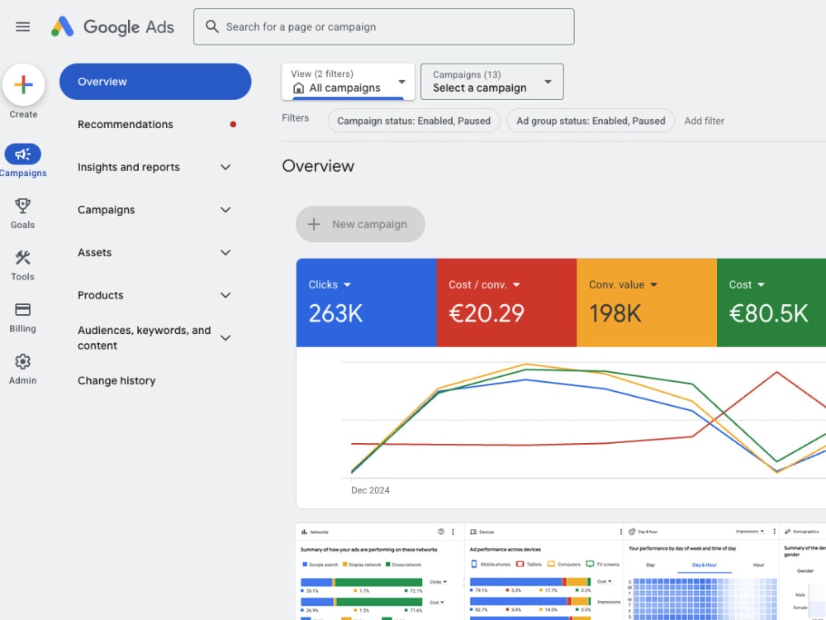Image resolution: width=826 pixels, height=620 pixels.
Task: Click the multicolor Create plus button
Action: pos(23,84)
